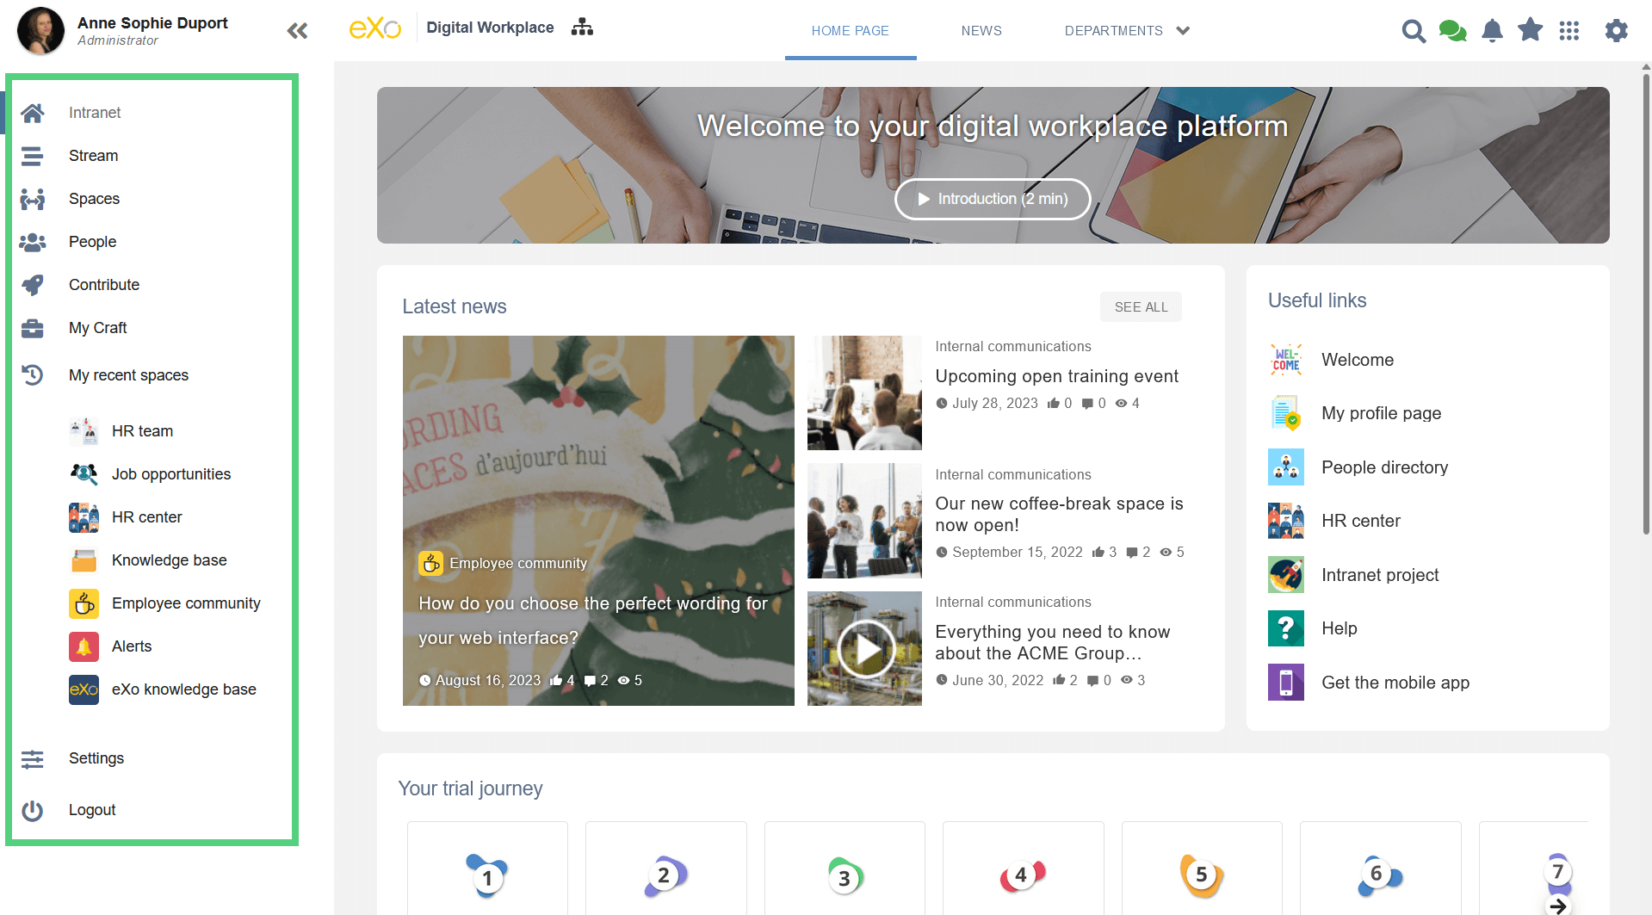Play the ACME Group video thumbnail
Viewport: 1652px width, 915px height.
click(x=864, y=649)
